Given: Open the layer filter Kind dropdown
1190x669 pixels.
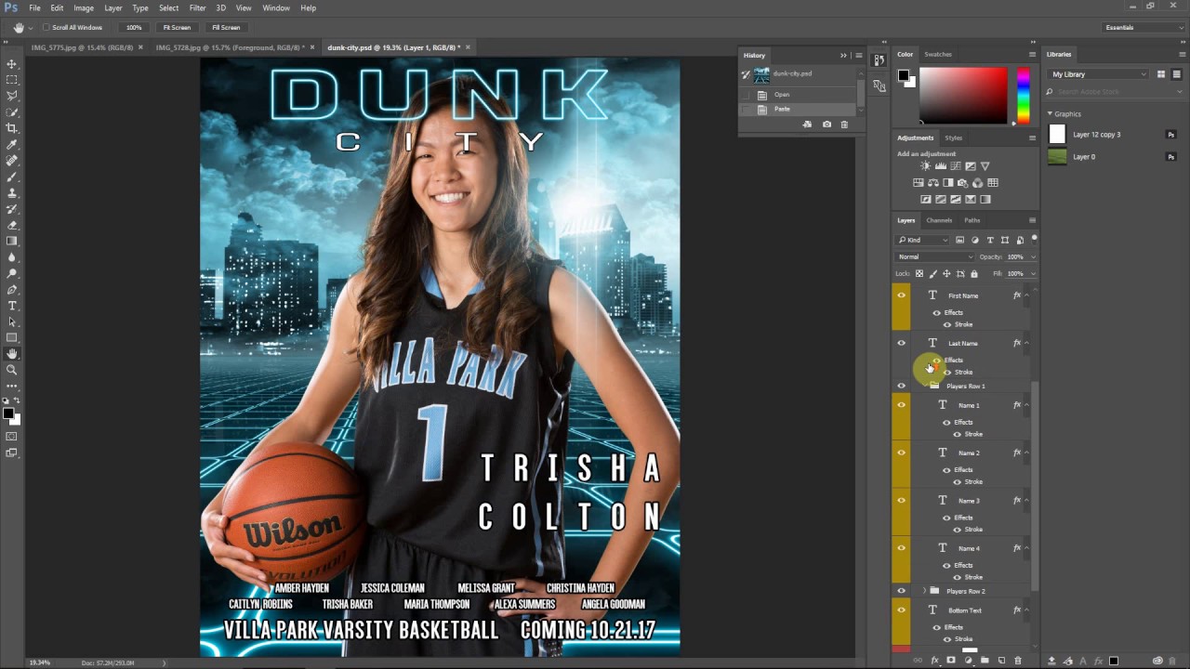Looking at the screenshot, I should [922, 240].
